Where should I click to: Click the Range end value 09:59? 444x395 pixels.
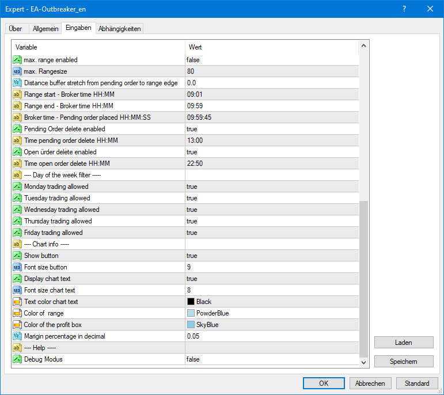pyautogui.click(x=195, y=106)
